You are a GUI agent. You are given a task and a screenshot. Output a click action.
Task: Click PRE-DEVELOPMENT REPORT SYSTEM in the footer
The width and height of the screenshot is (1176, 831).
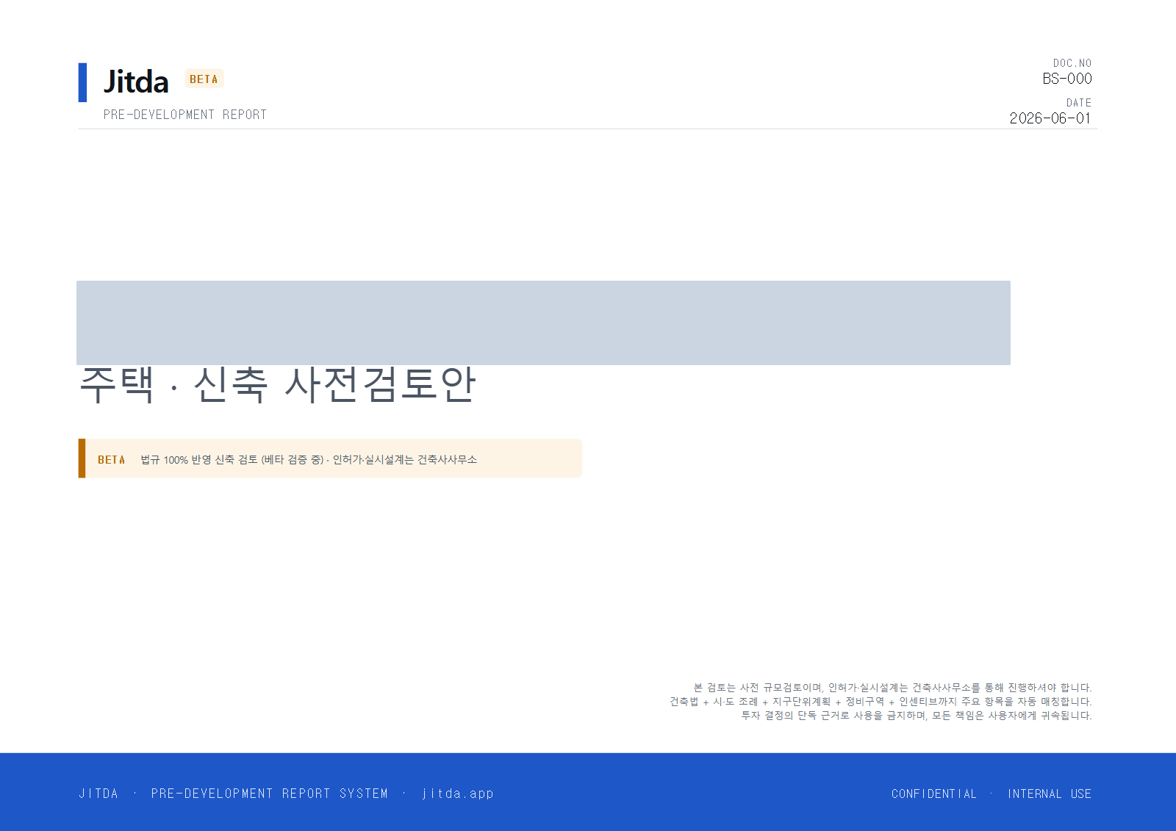point(270,794)
